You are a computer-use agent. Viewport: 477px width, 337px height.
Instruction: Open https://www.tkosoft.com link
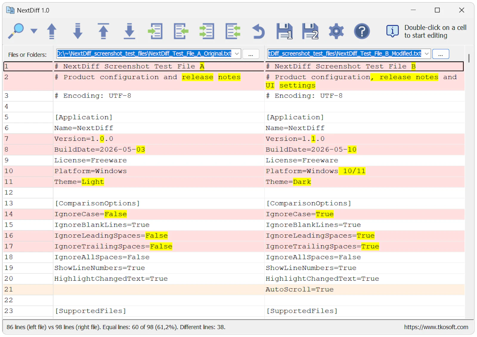pyautogui.click(x=436, y=327)
